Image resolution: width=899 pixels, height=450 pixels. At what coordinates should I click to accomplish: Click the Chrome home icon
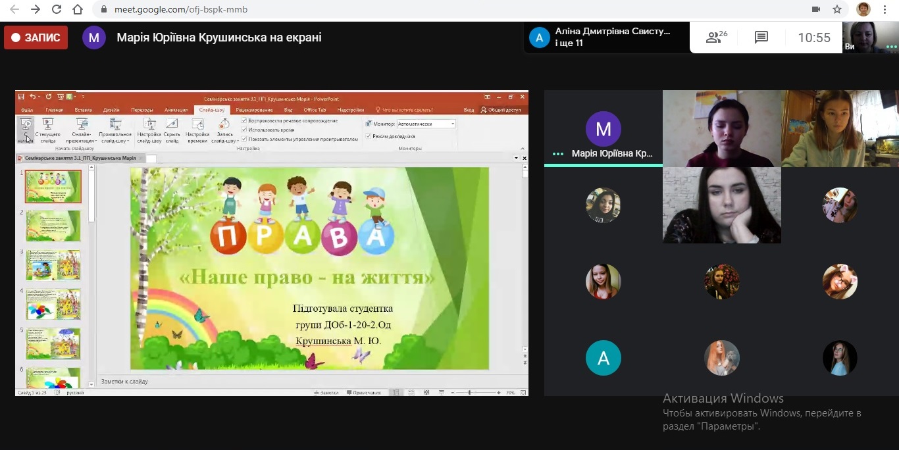click(78, 9)
